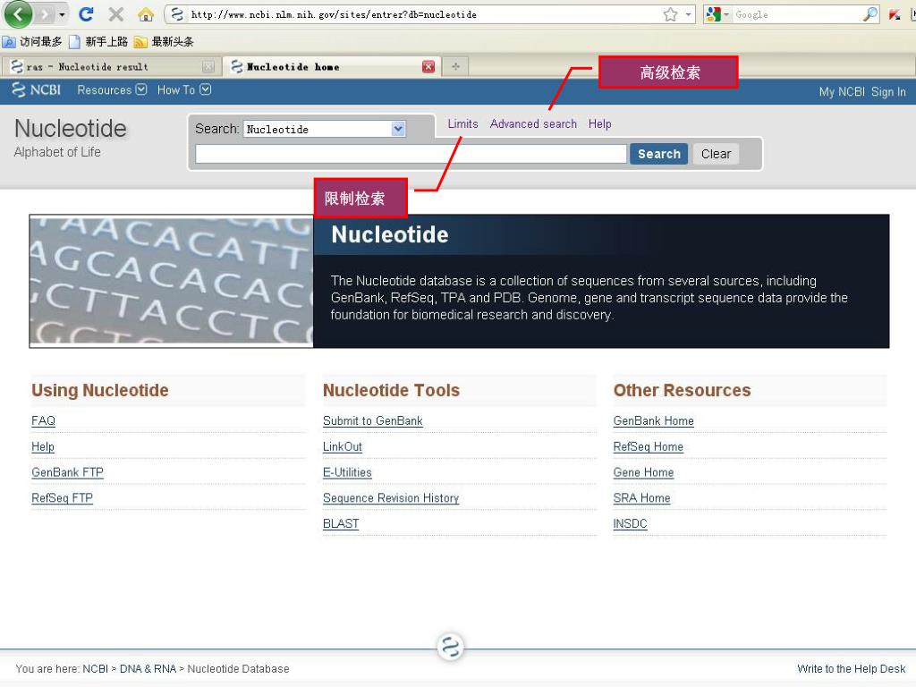The width and height of the screenshot is (916, 687).
Task: Click inside the Google search field
Action: [x=797, y=14]
